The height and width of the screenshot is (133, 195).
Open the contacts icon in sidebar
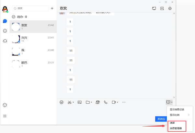pos(5,31)
